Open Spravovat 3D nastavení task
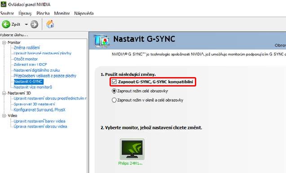 tap(34, 104)
